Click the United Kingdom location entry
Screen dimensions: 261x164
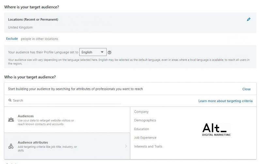coord(20,27)
